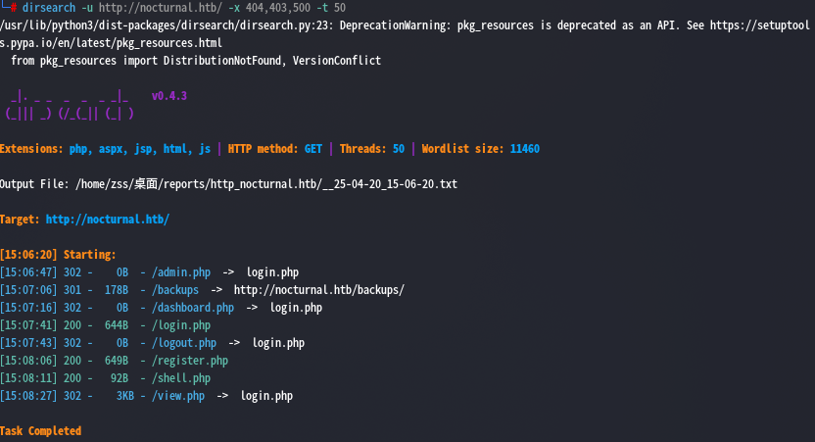Click the v0.4.3 version label
The width and height of the screenshot is (815, 442).
[x=168, y=96]
